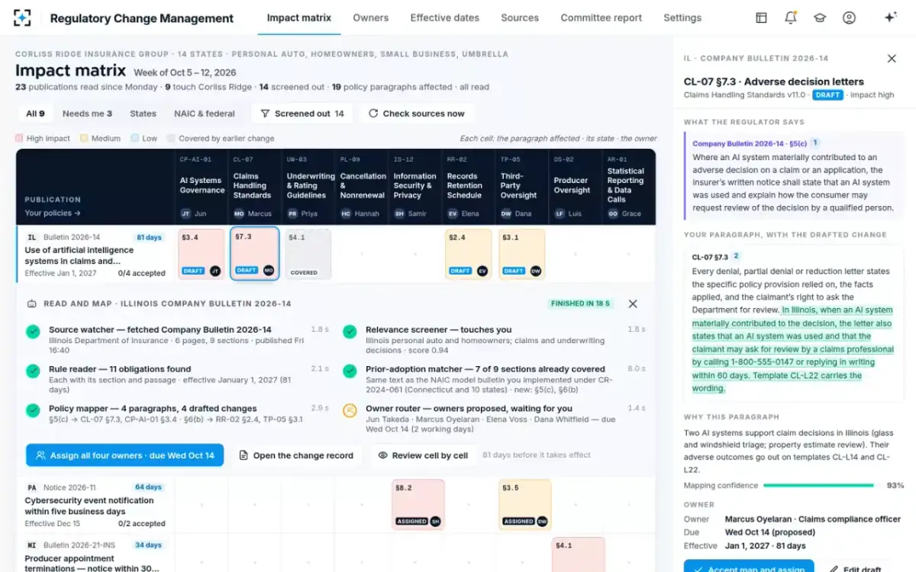Image resolution: width=916 pixels, height=572 pixels.
Task: Open the §3.1 draft cell in Third-Party Oversight
Action: click(x=522, y=254)
